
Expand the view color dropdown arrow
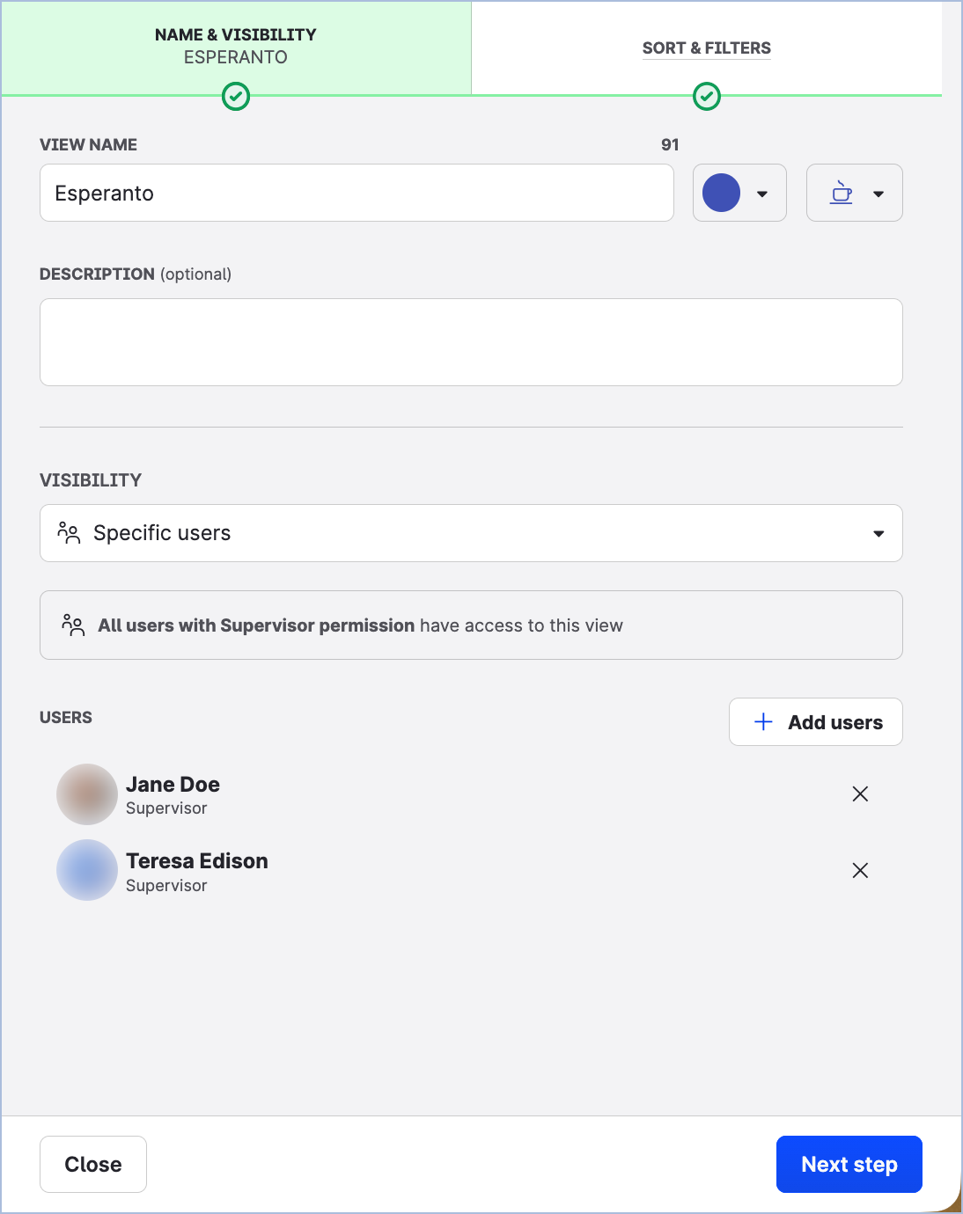pyautogui.click(x=761, y=193)
